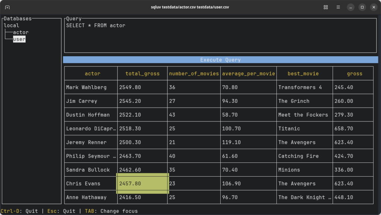Open the hamburger menu in title bar
This screenshot has height=215, width=381.
(x=338, y=7)
